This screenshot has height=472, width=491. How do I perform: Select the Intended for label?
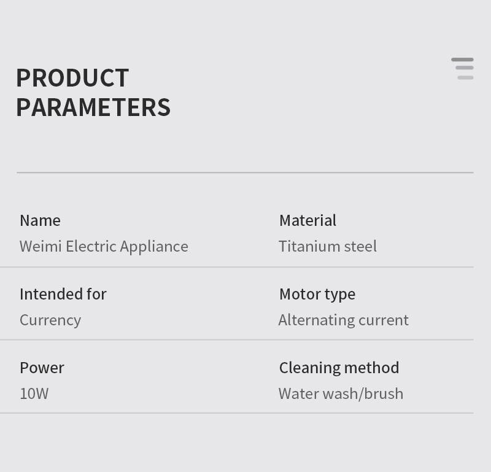63,294
